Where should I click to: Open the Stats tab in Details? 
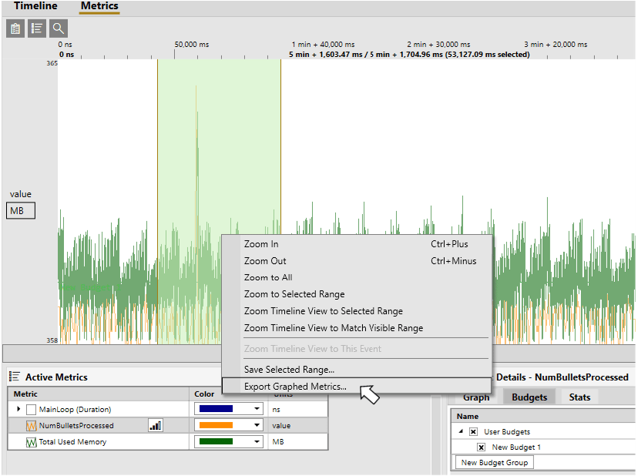pos(579,397)
